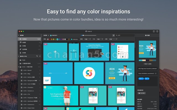The width and height of the screenshot is (177, 110).
Task: Pick the black color filter swatch
Action: (x=67, y=39)
